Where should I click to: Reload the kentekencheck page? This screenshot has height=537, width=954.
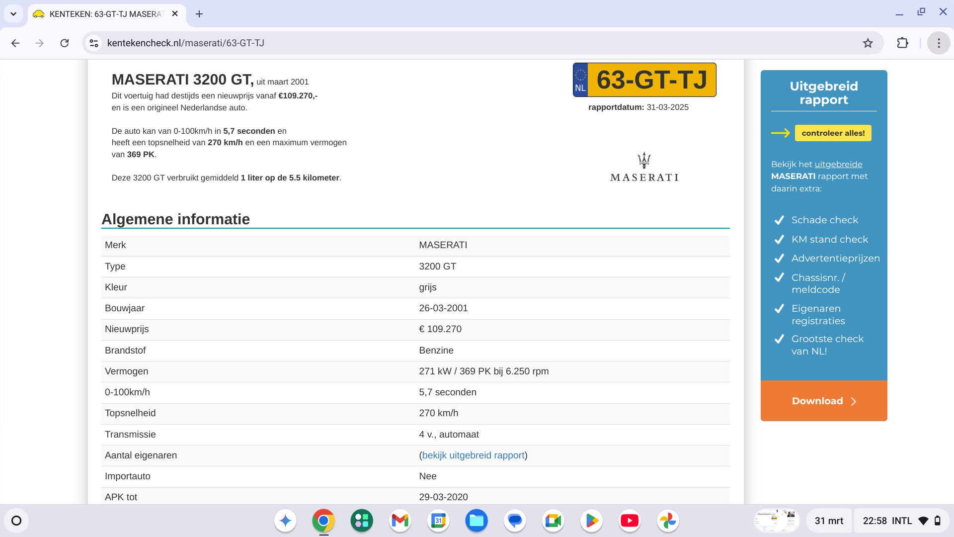click(65, 43)
